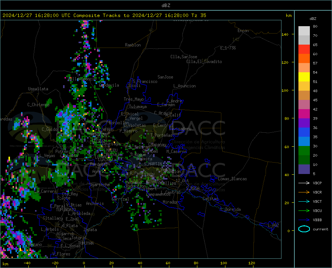Click the 'current' legend label
Viewport: 332px width, 268px height.
(x=321, y=229)
